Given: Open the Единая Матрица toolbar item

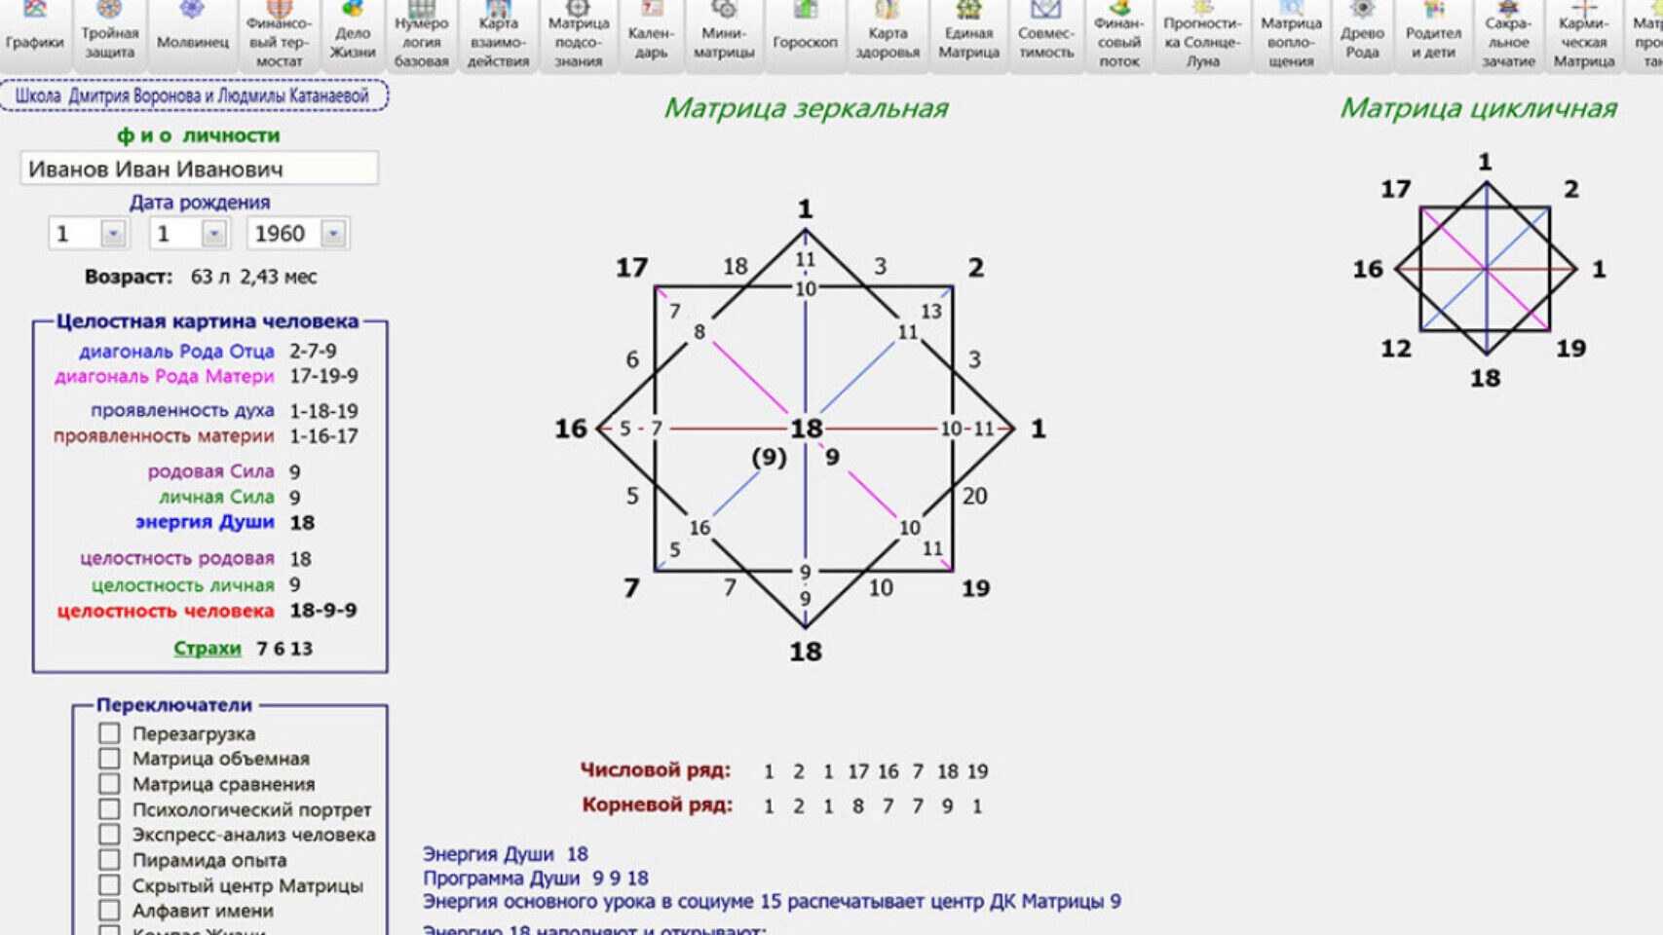Looking at the screenshot, I should pyautogui.click(x=968, y=31).
